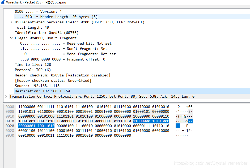Expand the Transmission Control Protocol section
Screen dimensions: 250x168
pyautogui.click(x=6, y=96)
